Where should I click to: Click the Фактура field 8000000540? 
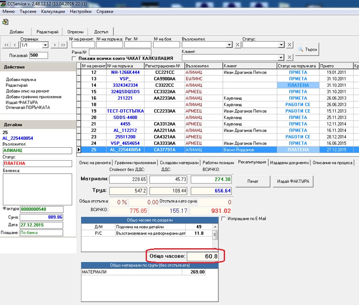coord(42,209)
